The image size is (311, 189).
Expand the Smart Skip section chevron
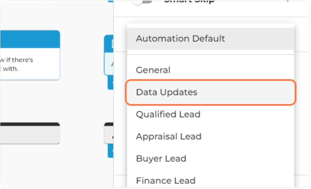point(287,1)
